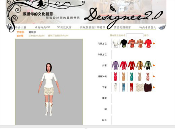Show more inner tops with orange arrow
The height and width of the screenshot is (129, 175).
click(154, 44)
